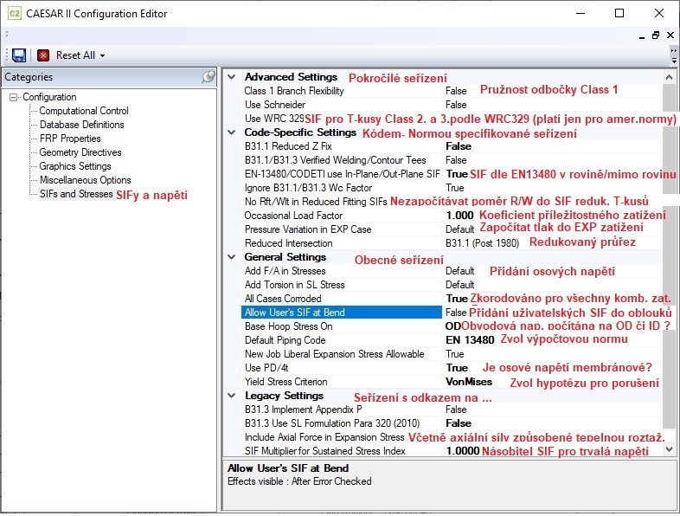Image resolution: width=680 pixels, height=516 pixels.
Task: Click Allow User's SIF at Bend value False
Action: (x=456, y=313)
